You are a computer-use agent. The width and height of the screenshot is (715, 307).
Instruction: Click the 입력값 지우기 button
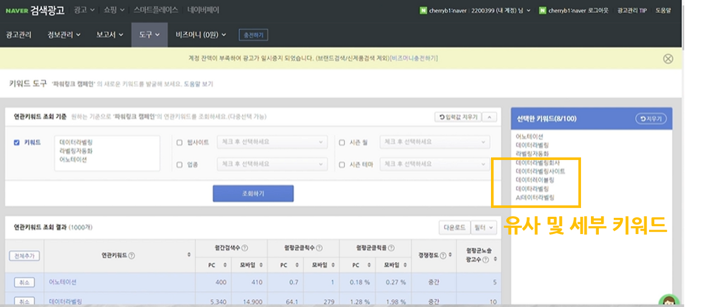pyautogui.click(x=458, y=117)
